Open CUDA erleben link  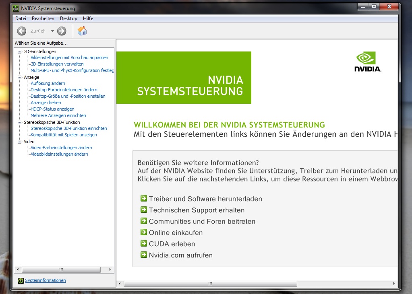tap(172, 244)
